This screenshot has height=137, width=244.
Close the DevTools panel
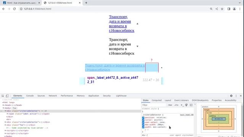(241, 96)
